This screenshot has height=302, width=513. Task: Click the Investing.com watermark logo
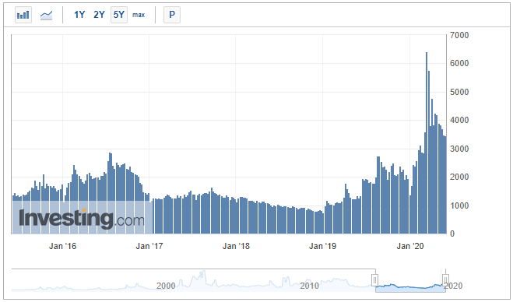[x=82, y=218]
